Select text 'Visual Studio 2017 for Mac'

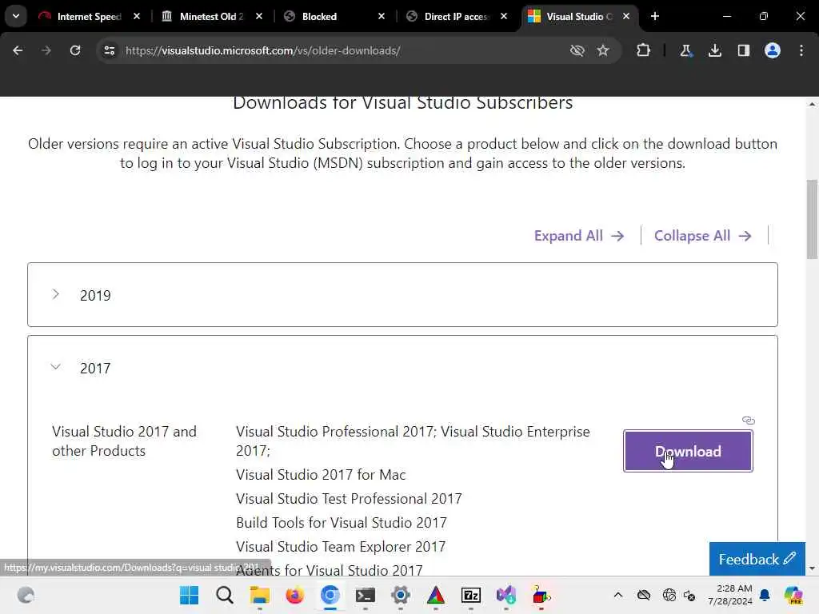[321, 475]
